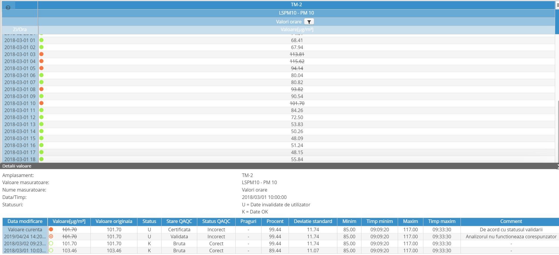Click green status dot for 2018-03-01 09
Viewport: 559px width, 255px height.
point(42,96)
